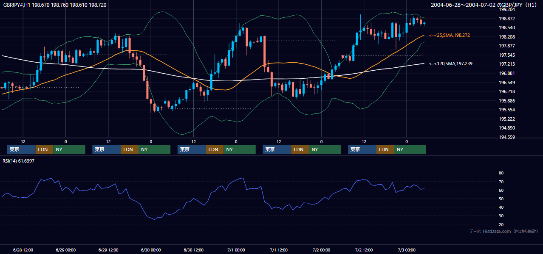Click the 7/3 00:00 date axis label

(x=407, y=250)
